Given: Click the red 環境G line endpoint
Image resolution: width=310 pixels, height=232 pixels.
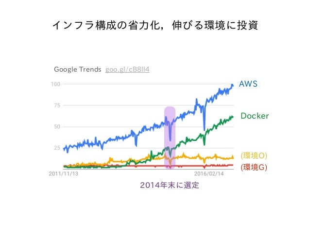Looking at the screenshot, I should [232, 165].
